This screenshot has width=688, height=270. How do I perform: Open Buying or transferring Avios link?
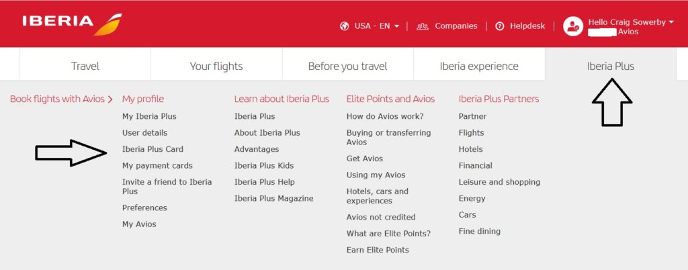point(388,137)
